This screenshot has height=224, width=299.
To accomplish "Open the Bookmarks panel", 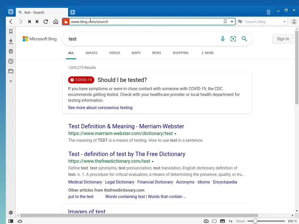I will point(11,32).
